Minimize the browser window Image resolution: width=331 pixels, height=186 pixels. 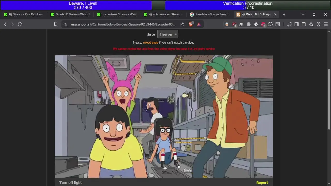(303, 14)
